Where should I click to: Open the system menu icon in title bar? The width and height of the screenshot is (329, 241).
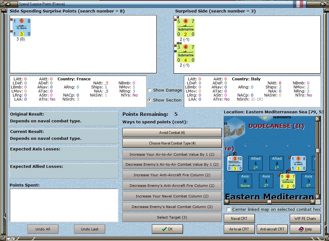click(x=7, y=4)
